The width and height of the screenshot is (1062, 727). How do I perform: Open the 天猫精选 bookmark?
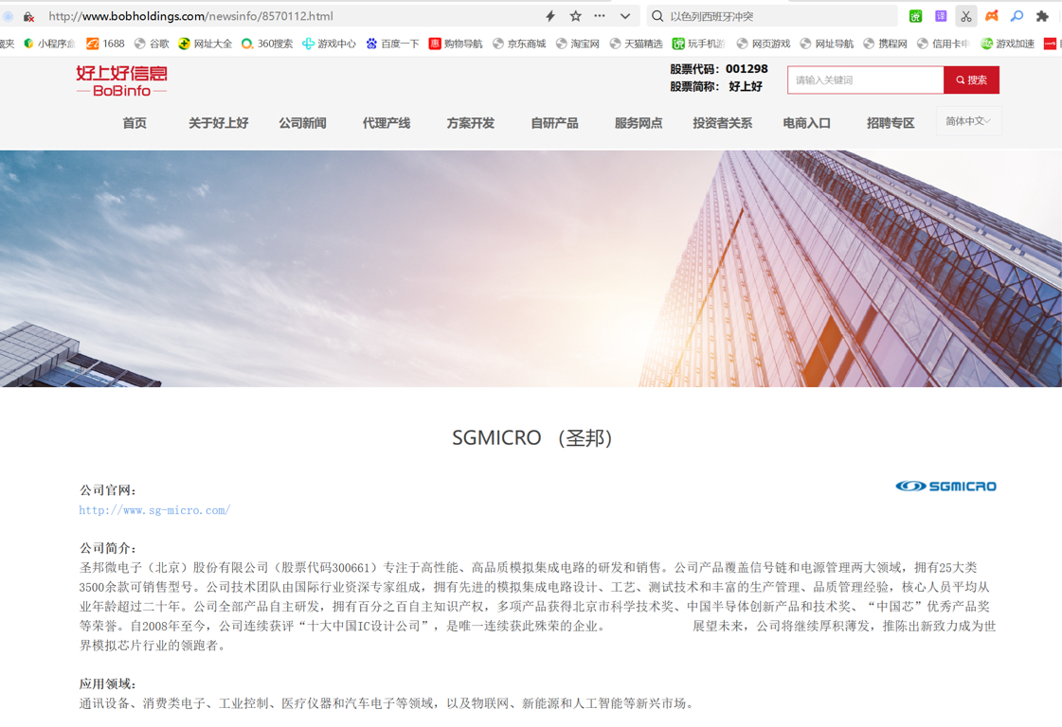click(636, 44)
